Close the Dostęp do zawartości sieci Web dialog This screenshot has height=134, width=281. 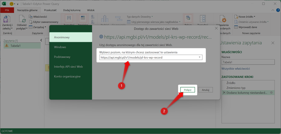pos(216,28)
